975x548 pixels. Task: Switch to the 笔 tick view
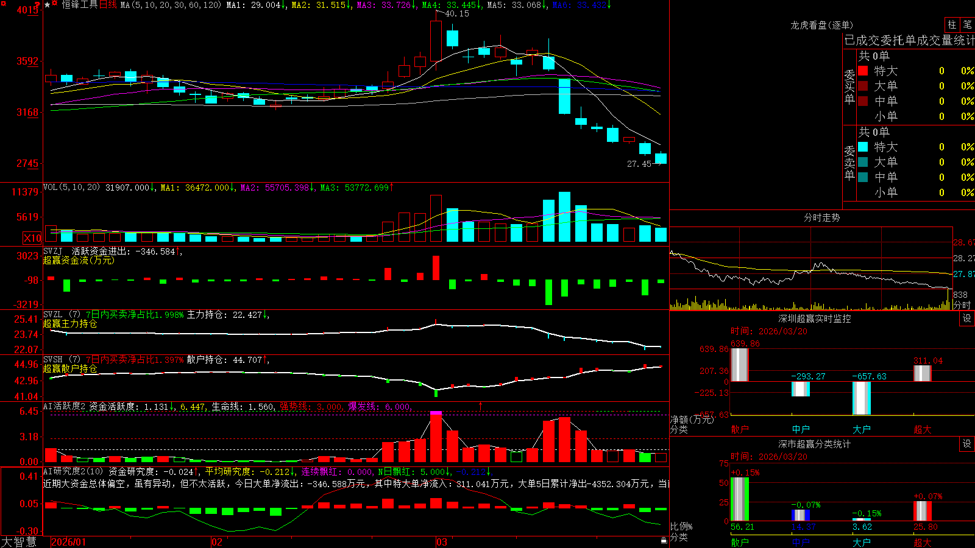pos(967,24)
